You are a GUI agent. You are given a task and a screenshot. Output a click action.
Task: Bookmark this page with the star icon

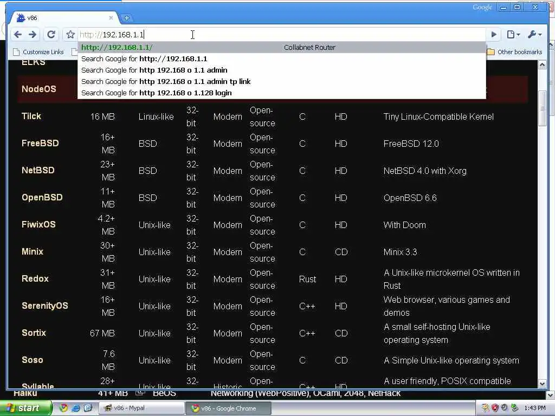click(70, 34)
